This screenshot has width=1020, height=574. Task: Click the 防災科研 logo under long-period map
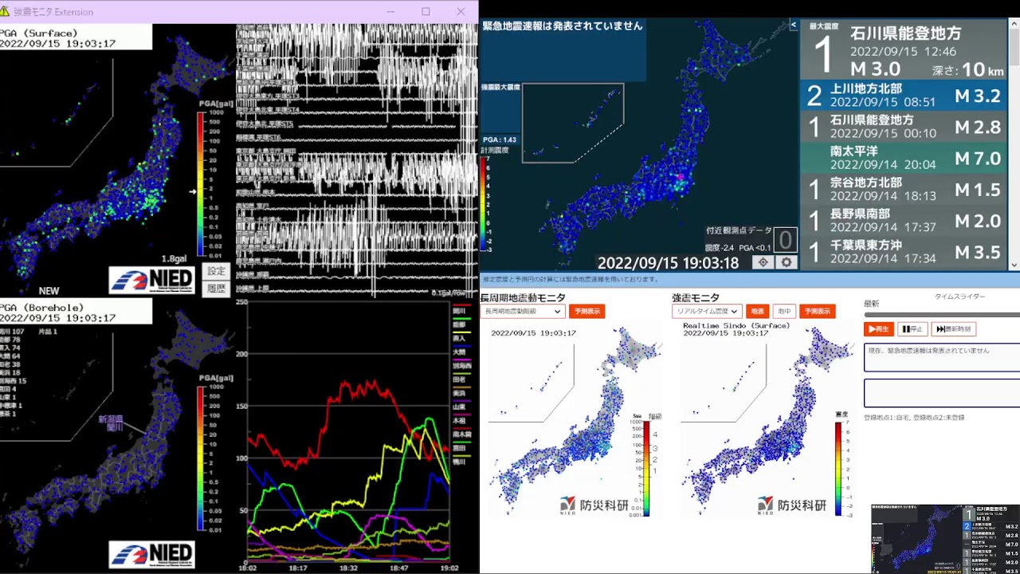[594, 505]
